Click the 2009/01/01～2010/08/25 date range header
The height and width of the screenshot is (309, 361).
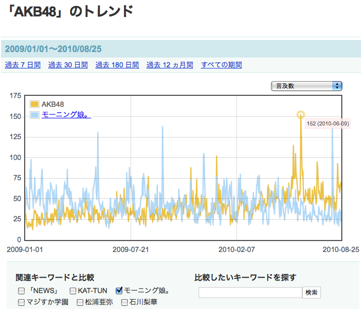[x=53, y=49]
